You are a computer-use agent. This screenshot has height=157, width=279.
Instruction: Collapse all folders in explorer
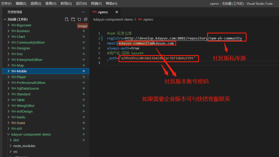[x=86, y=19]
